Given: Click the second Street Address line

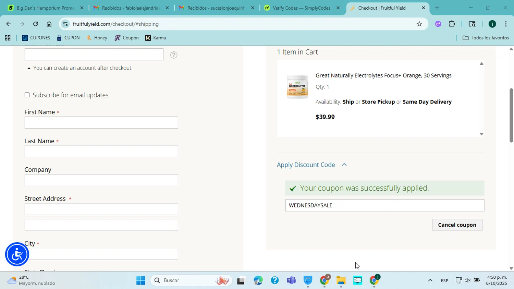Looking at the screenshot, I should coord(101,225).
